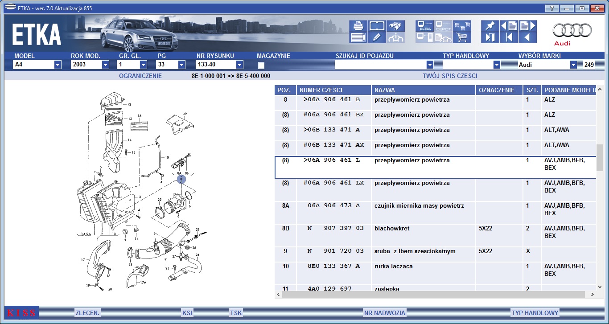This screenshot has width=609, height=324.
Task: Click the pencil edit icon
Action: coord(377,37)
